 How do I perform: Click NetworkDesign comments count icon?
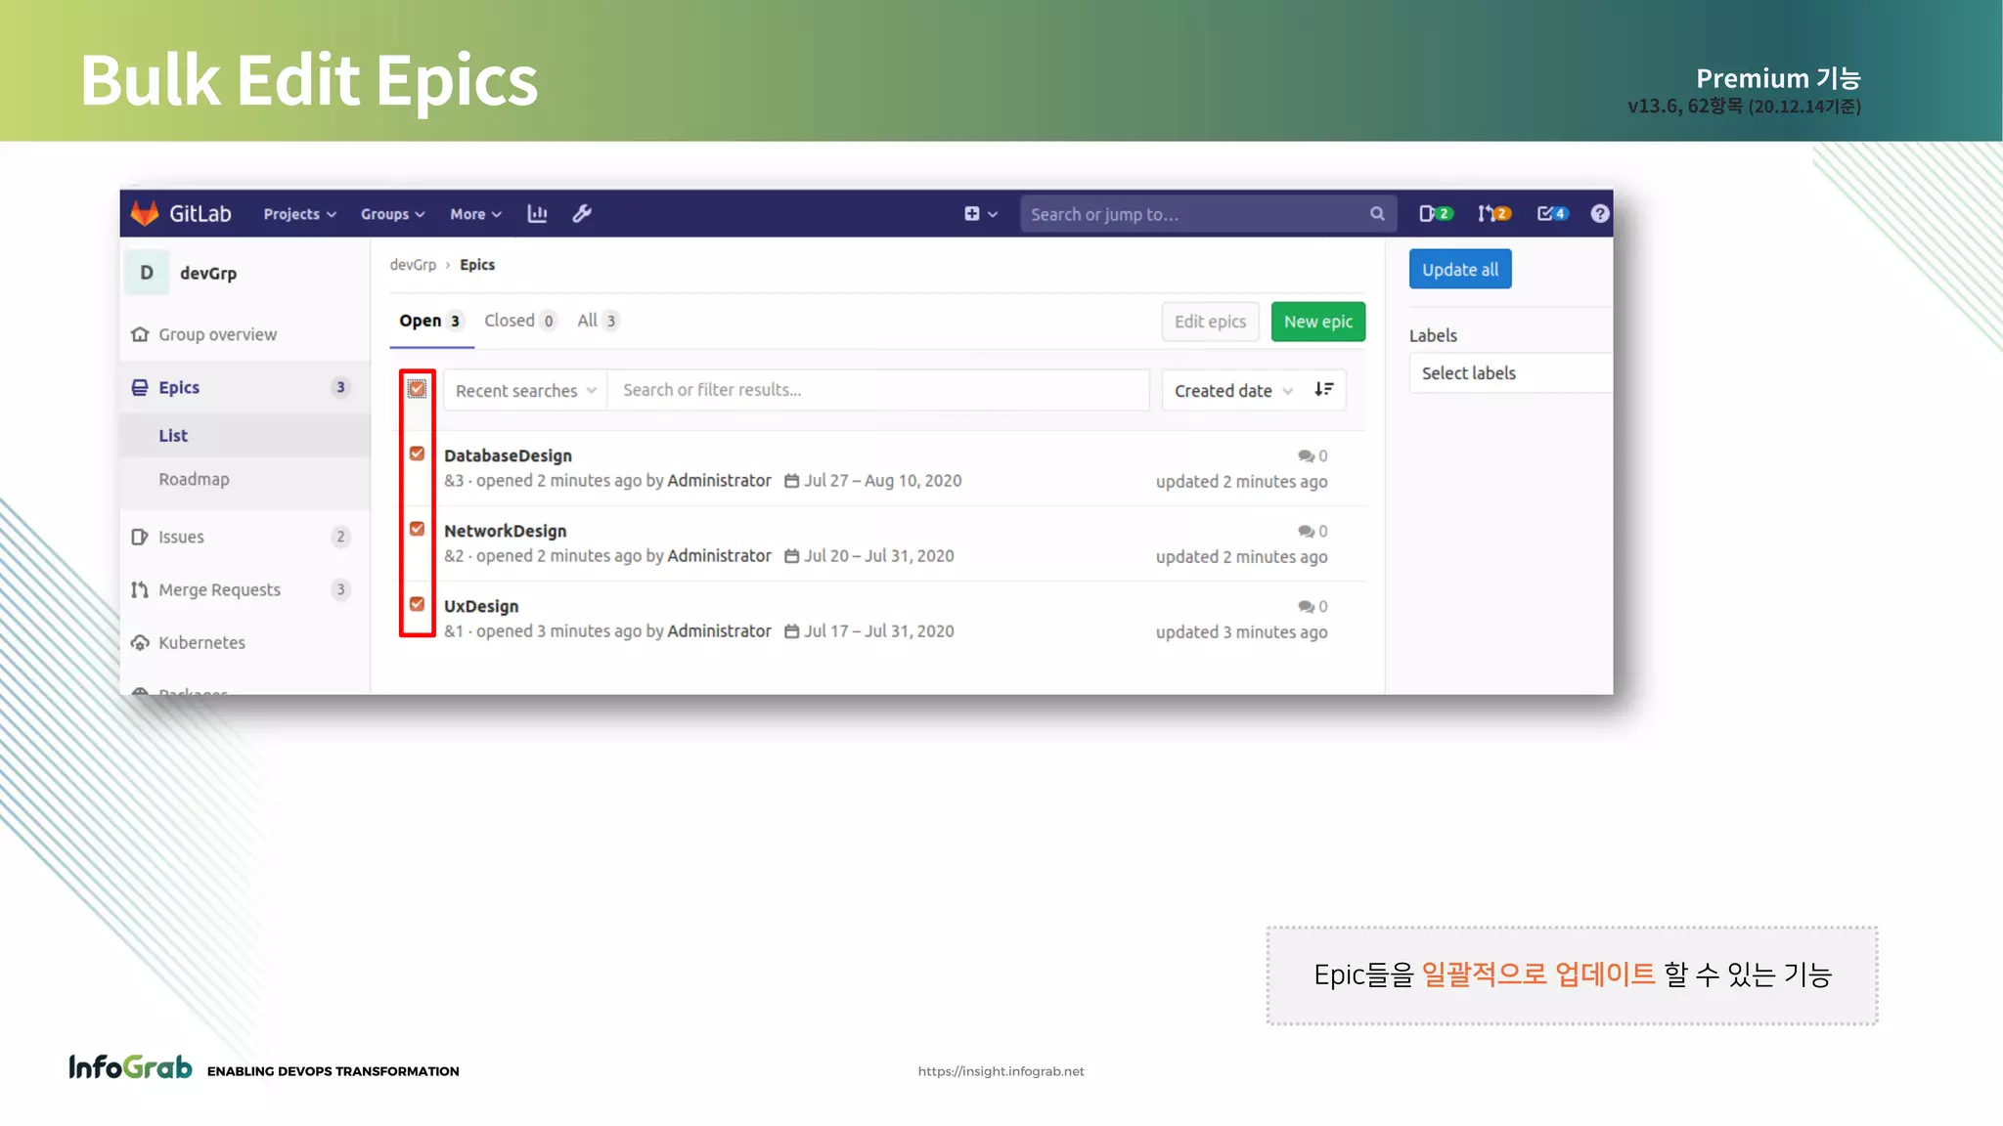(x=1306, y=531)
